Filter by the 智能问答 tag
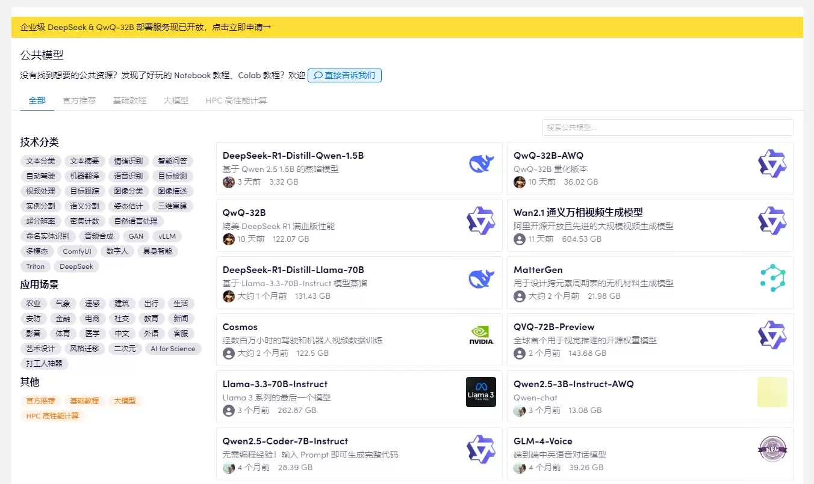Image resolution: width=814 pixels, height=484 pixels. click(x=173, y=161)
